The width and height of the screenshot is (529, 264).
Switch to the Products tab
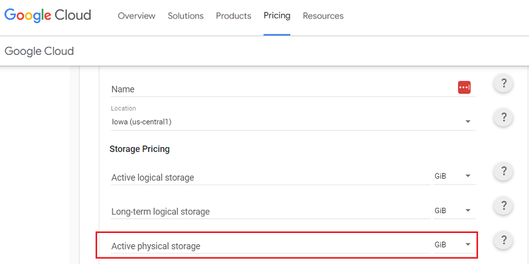[233, 16]
